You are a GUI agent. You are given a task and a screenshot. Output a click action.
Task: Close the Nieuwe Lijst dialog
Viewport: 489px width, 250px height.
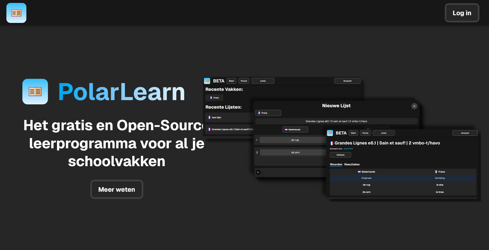point(414,106)
